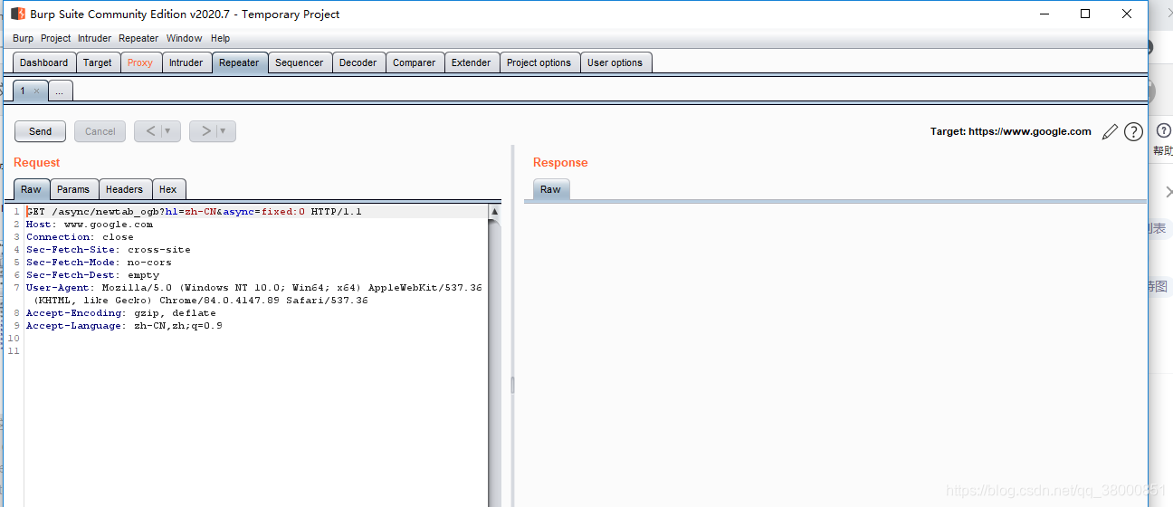
Task: Close the Burp Suite window
Action: pyautogui.click(x=1127, y=14)
